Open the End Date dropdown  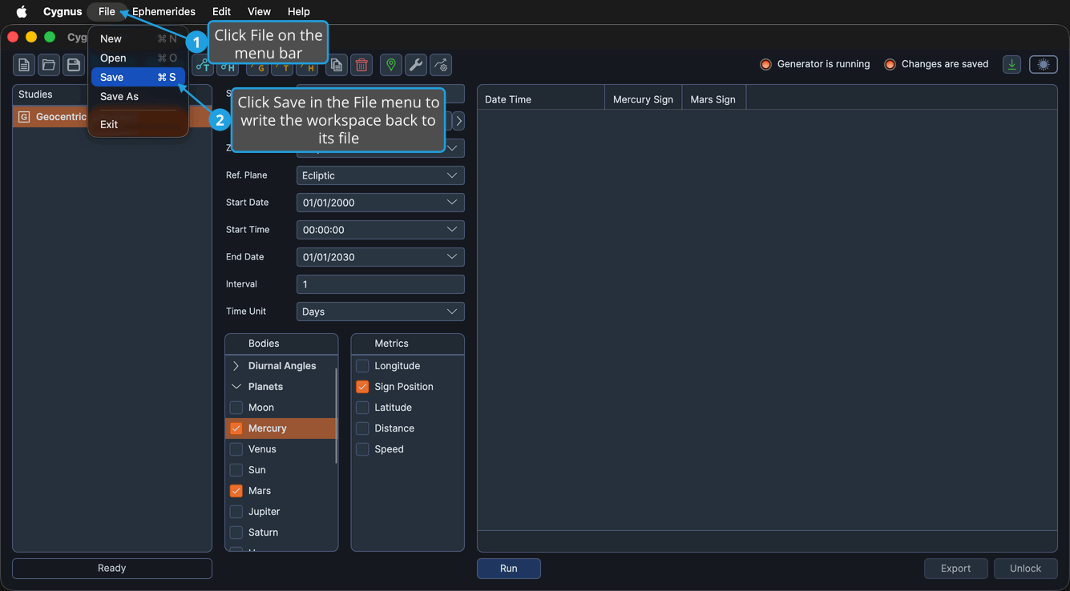click(381, 257)
